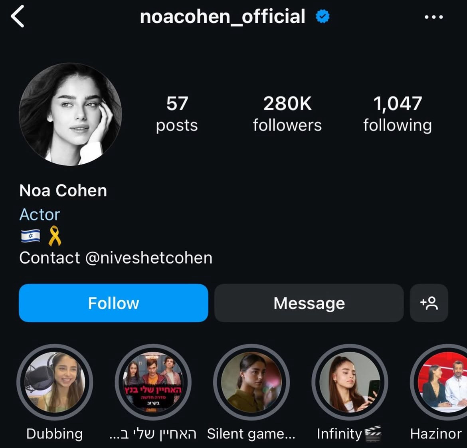Open the Hebrew-titled series story highlight

153,382
